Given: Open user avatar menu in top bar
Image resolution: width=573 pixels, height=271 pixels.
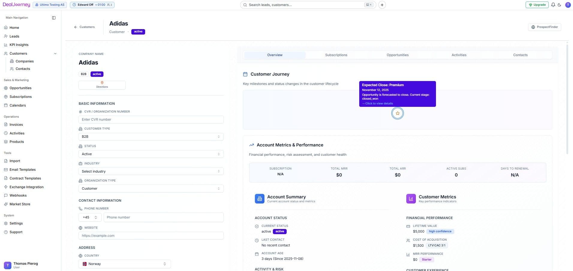Looking at the screenshot, I should tap(568, 5).
